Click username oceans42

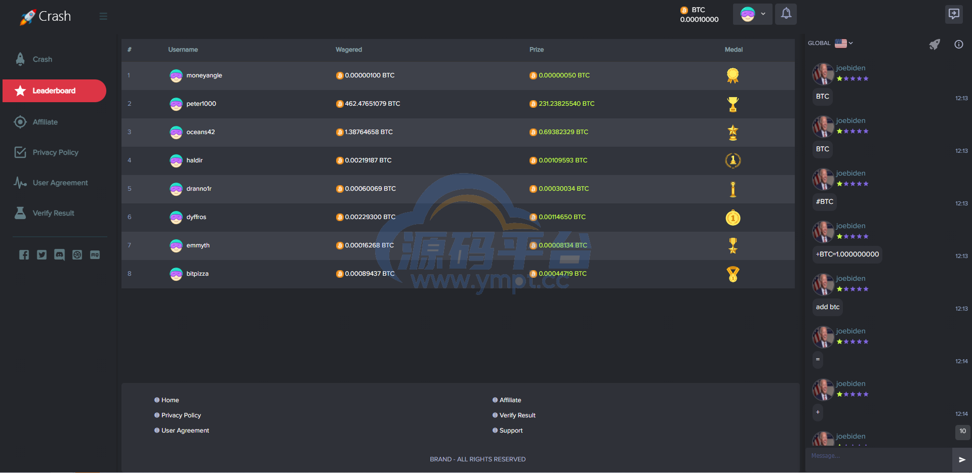(200, 132)
